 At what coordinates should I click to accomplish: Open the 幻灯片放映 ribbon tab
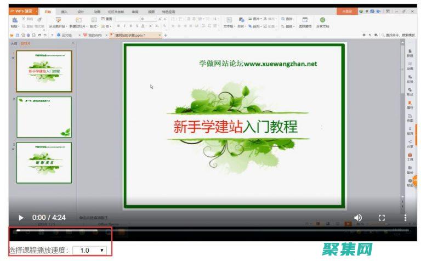(116, 11)
